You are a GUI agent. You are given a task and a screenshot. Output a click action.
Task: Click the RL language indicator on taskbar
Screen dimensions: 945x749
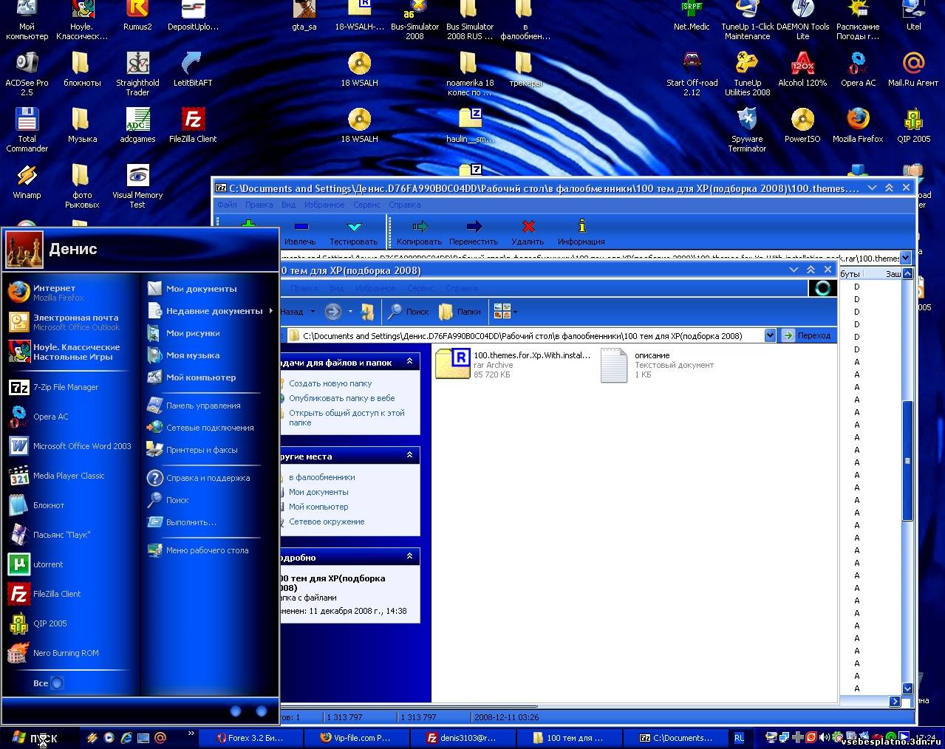739,738
